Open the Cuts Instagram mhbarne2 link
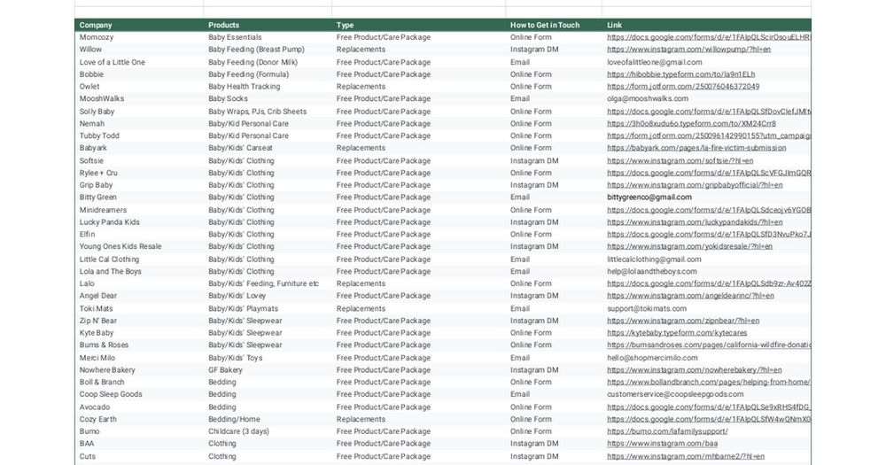Image resolution: width=886 pixels, height=465 pixels. (686, 456)
